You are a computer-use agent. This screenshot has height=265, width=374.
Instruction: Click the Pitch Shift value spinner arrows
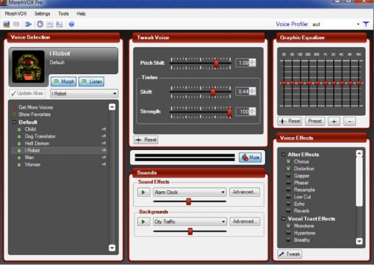(252, 63)
